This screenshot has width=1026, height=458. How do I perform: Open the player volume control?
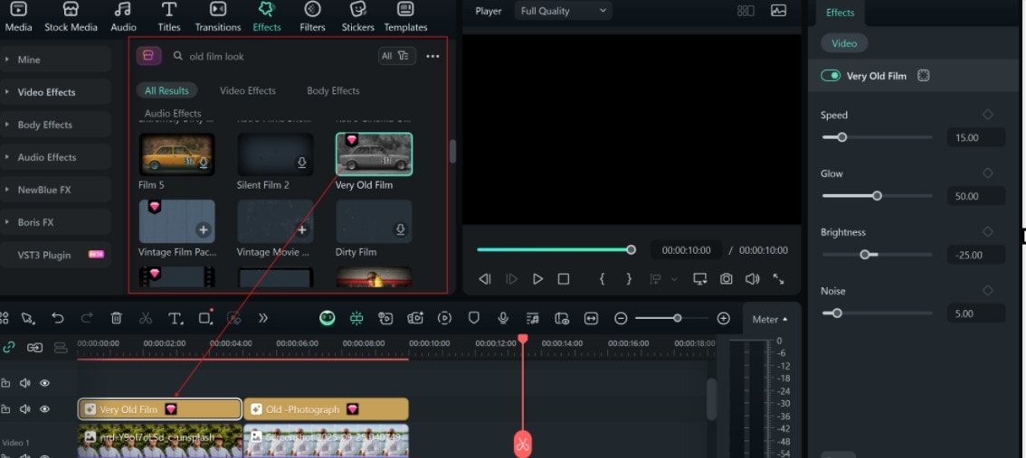coord(753,279)
